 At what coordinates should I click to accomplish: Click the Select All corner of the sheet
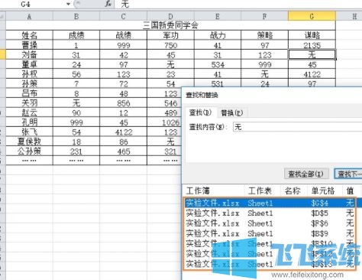point(2,16)
